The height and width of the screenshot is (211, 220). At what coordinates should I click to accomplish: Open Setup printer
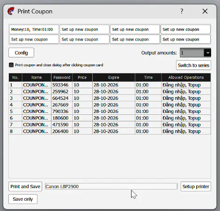[196, 186]
